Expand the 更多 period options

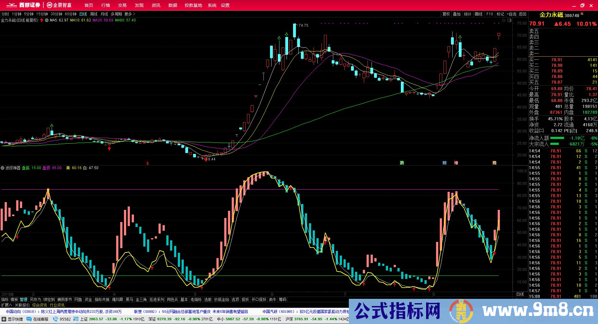pos(130,14)
